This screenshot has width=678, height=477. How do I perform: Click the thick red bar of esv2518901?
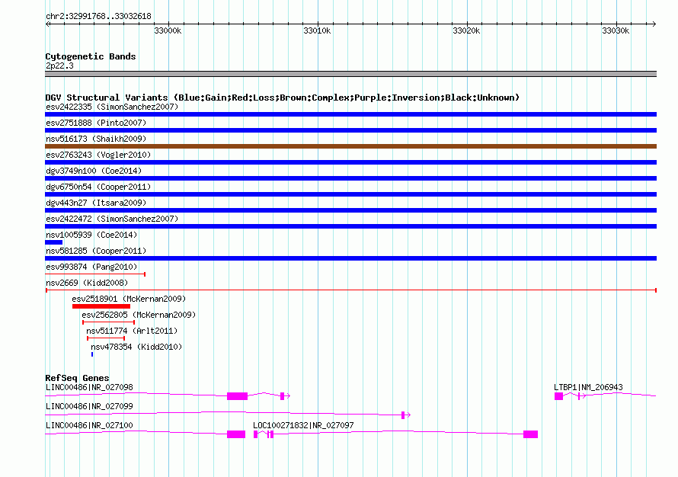pos(101,306)
